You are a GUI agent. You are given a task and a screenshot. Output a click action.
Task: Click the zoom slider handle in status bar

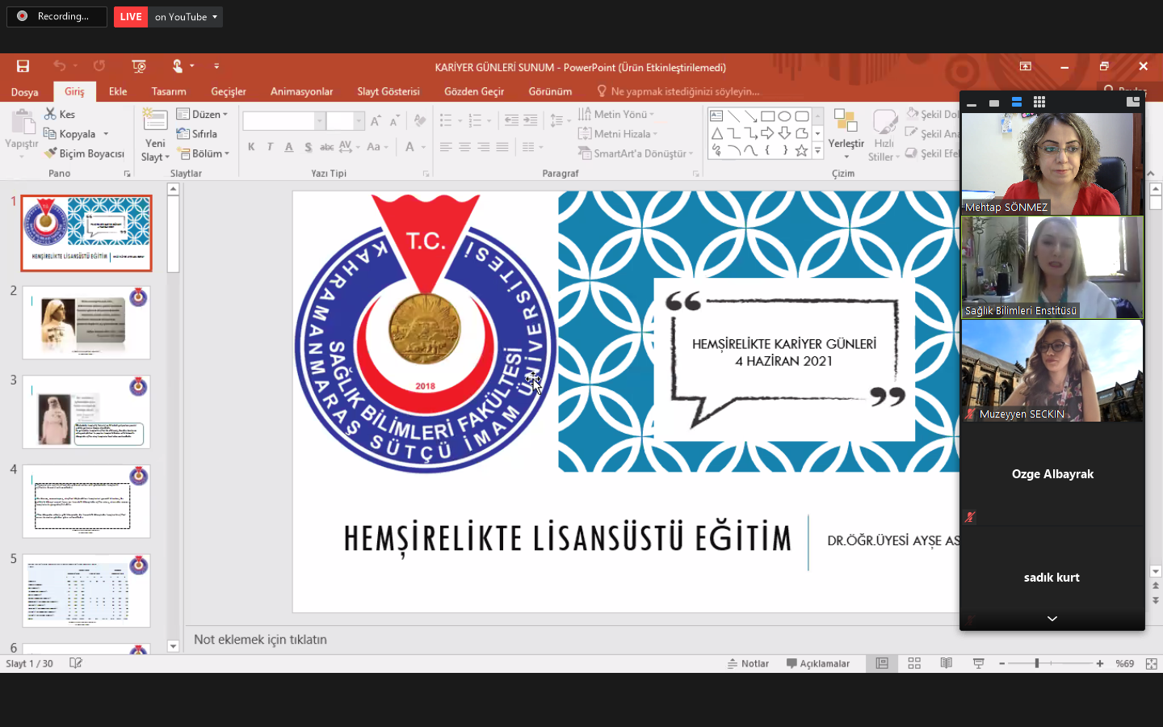[x=1037, y=663]
